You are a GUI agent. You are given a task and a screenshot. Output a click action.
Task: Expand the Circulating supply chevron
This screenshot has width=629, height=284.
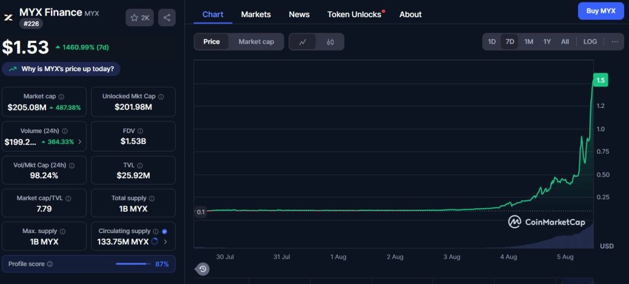click(x=165, y=242)
